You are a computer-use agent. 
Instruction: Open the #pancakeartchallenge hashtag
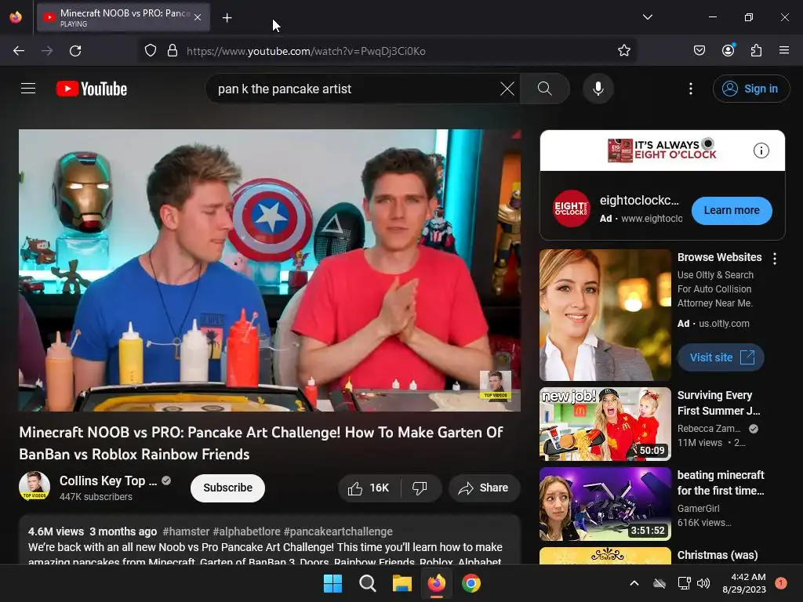[338, 531]
